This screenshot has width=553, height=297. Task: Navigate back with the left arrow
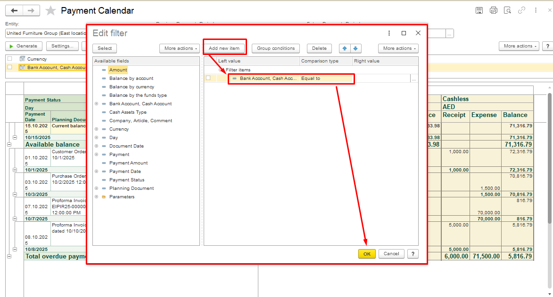(x=14, y=11)
